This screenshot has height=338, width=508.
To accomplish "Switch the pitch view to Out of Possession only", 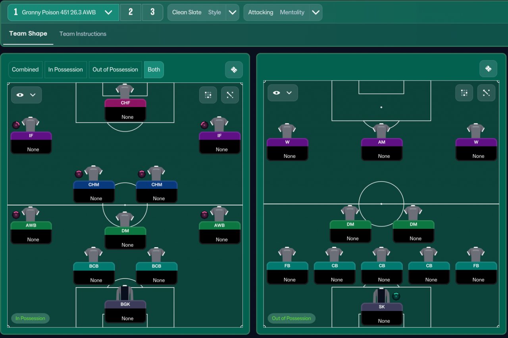I will [115, 69].
